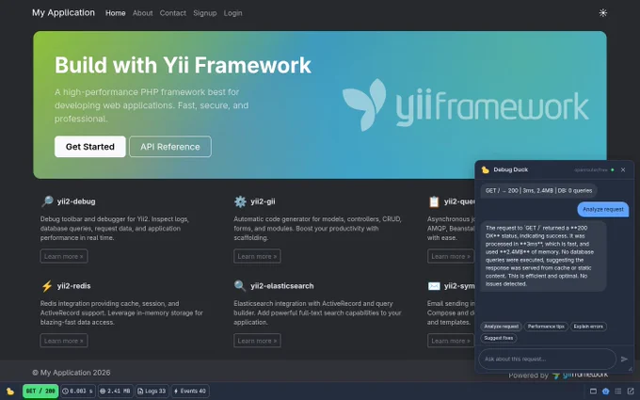Open the Logs 33 panel
Screen dimensions: 640x400
[x=152, y=391]
